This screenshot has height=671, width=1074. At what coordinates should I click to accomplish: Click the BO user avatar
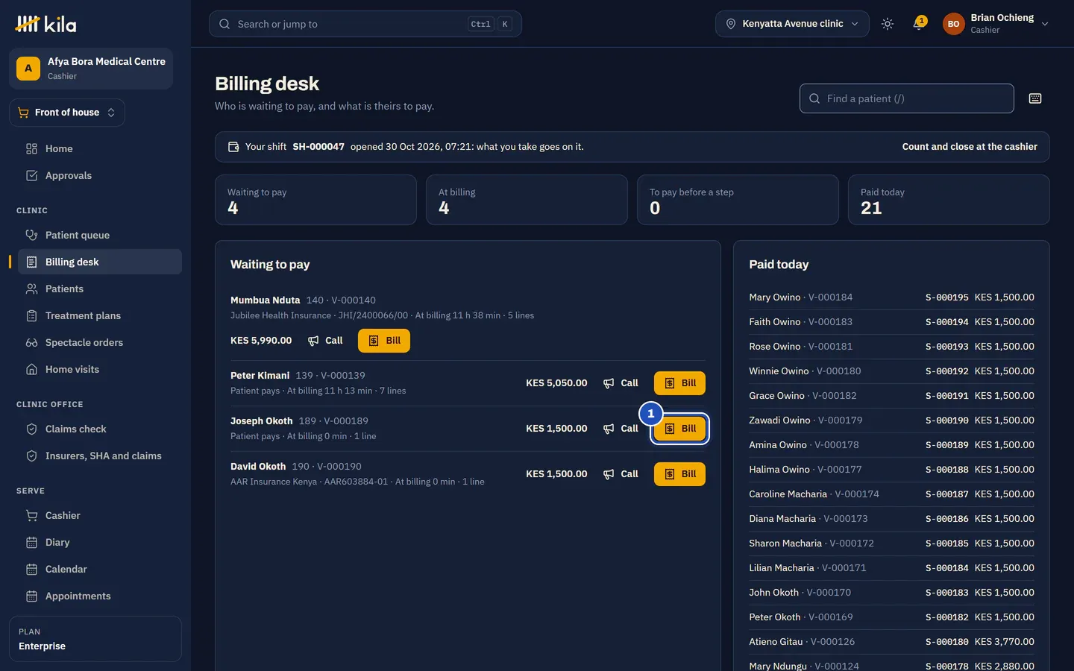click(x=953, y=24)
